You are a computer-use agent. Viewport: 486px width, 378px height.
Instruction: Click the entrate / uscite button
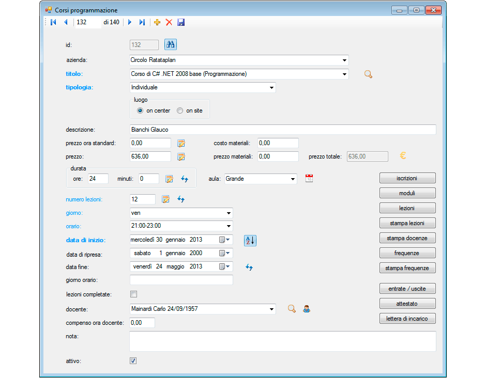point(407,289)
